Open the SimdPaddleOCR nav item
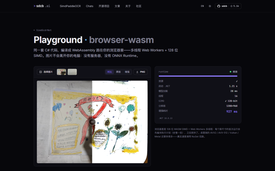 point(70,6)
